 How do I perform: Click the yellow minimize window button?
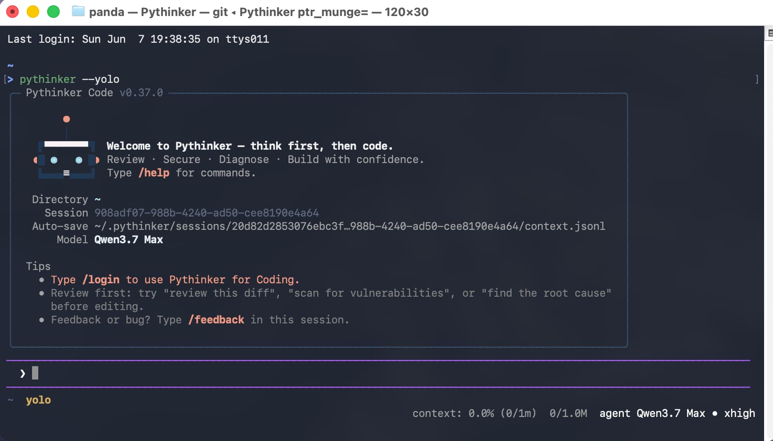(33, 12)
